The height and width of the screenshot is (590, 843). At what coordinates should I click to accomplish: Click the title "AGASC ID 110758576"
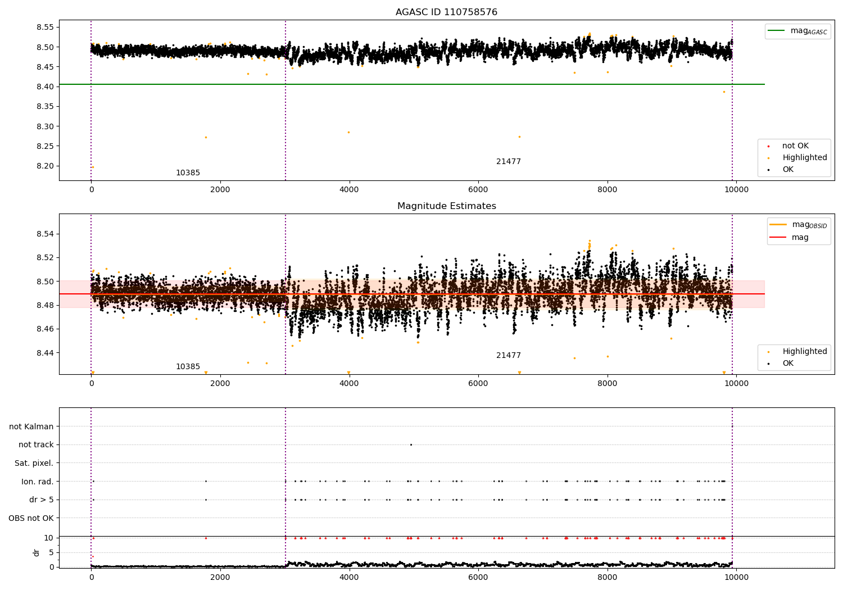(x=446, y=12)
